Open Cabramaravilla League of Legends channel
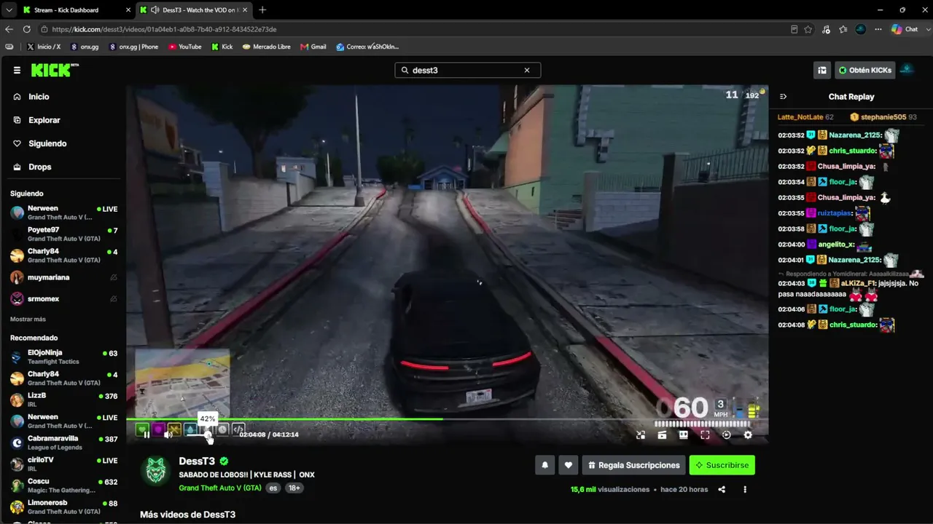 tap(64, 442)
